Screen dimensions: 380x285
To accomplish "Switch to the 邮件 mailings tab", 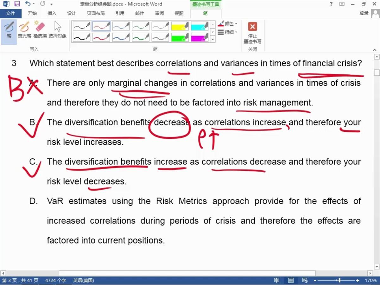I will pyautogui.click(x=140, y=13).
